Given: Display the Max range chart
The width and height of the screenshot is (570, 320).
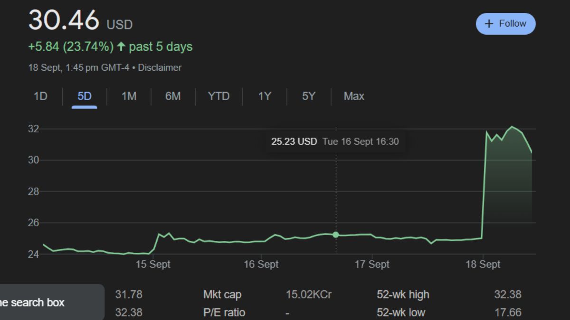Looking at the screenshot, I should pyautogui.click(x=354, y=96).
